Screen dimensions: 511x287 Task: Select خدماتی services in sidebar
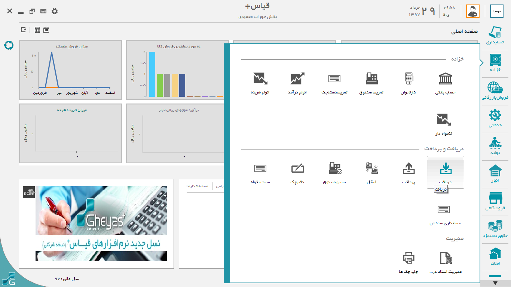(495, 119)
